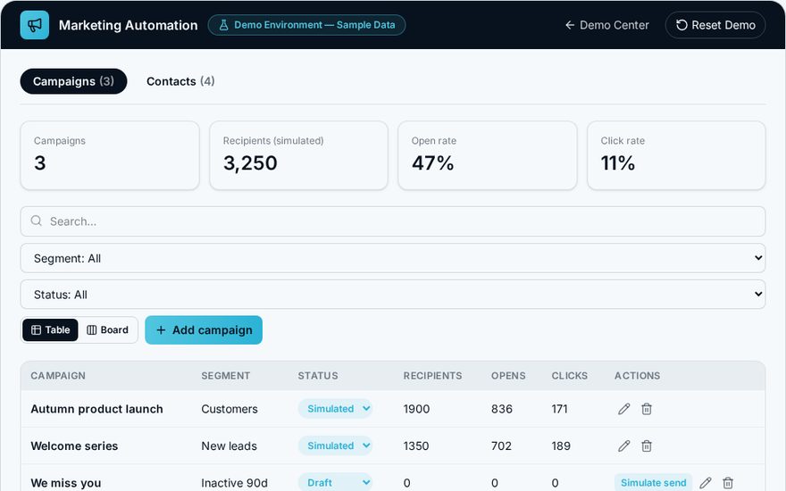This screenshot has width=786, height=491.
Task: Click the megaphone app logo icon
Action: 35,25
